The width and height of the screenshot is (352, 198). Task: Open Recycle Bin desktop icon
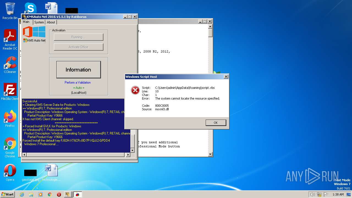[x=10, y=11]
